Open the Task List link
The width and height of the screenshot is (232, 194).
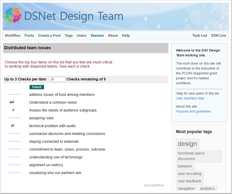tap(199, 36)
